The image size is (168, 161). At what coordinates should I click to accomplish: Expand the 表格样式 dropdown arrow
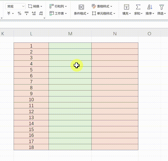pyautogui.click(x=111, y=6)
